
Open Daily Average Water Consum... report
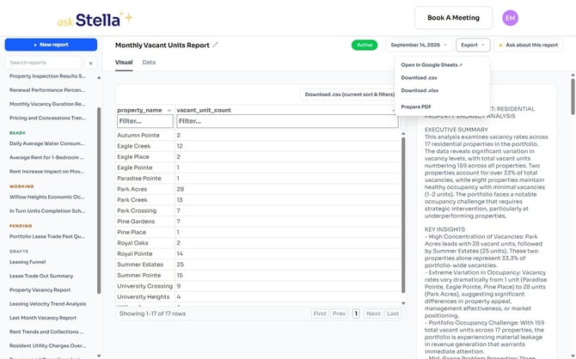click(x=46, y=143)
